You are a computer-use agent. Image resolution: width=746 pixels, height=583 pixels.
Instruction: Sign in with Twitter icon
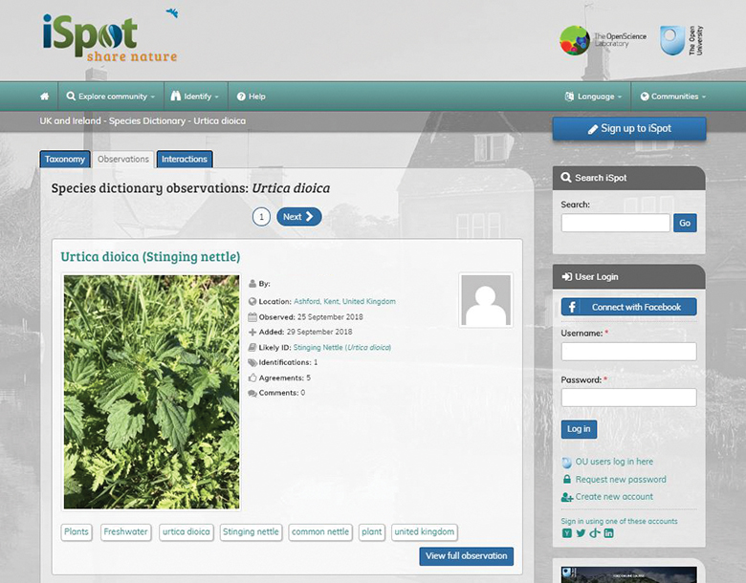coord(581,533)
